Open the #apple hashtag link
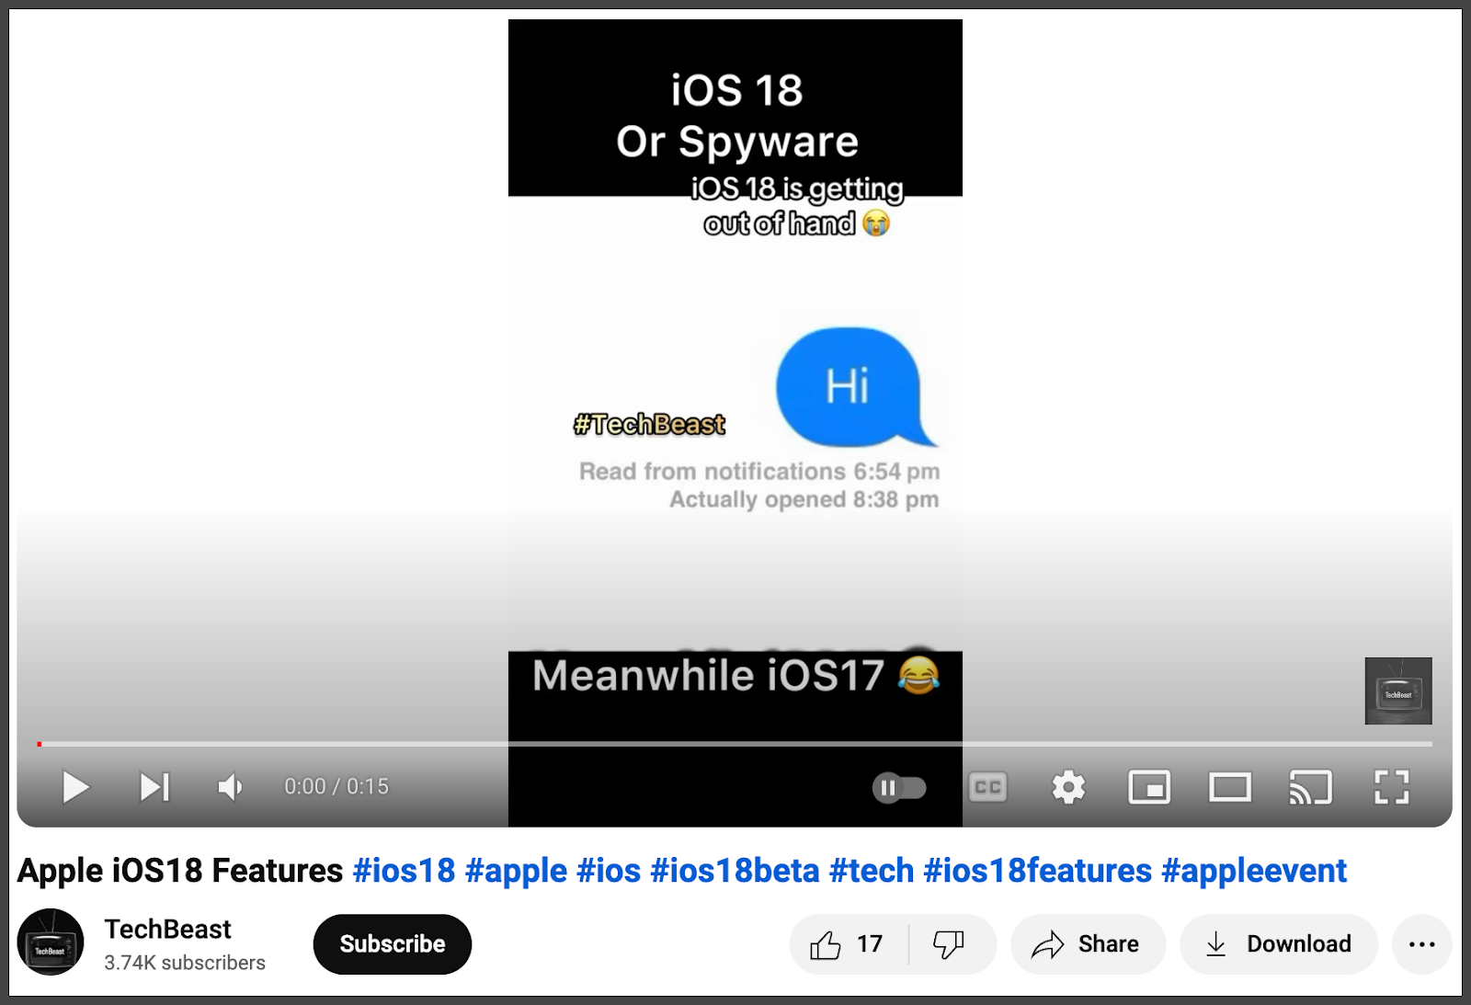This screenshot has height=1005, width=1471. point(516,871)
